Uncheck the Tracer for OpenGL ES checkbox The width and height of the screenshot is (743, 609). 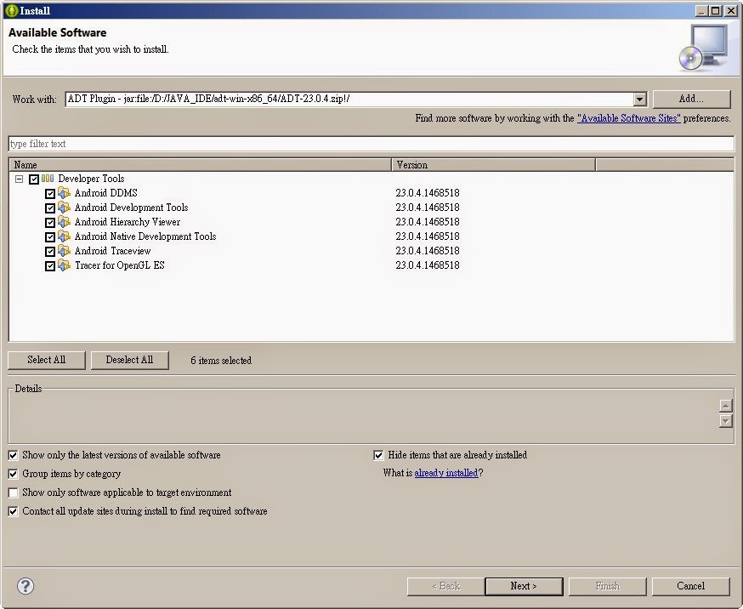[x=50, y=266]
